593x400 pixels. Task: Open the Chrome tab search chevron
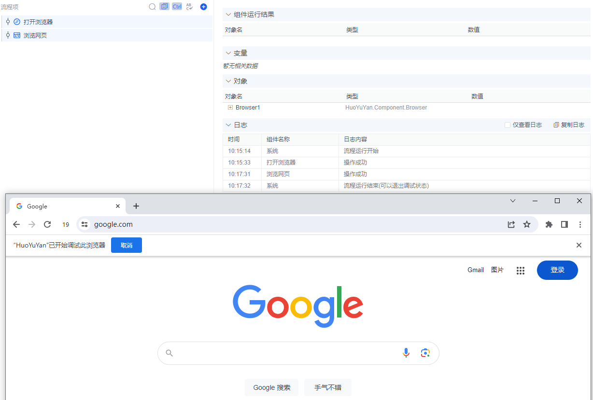(x=512, y=201)
